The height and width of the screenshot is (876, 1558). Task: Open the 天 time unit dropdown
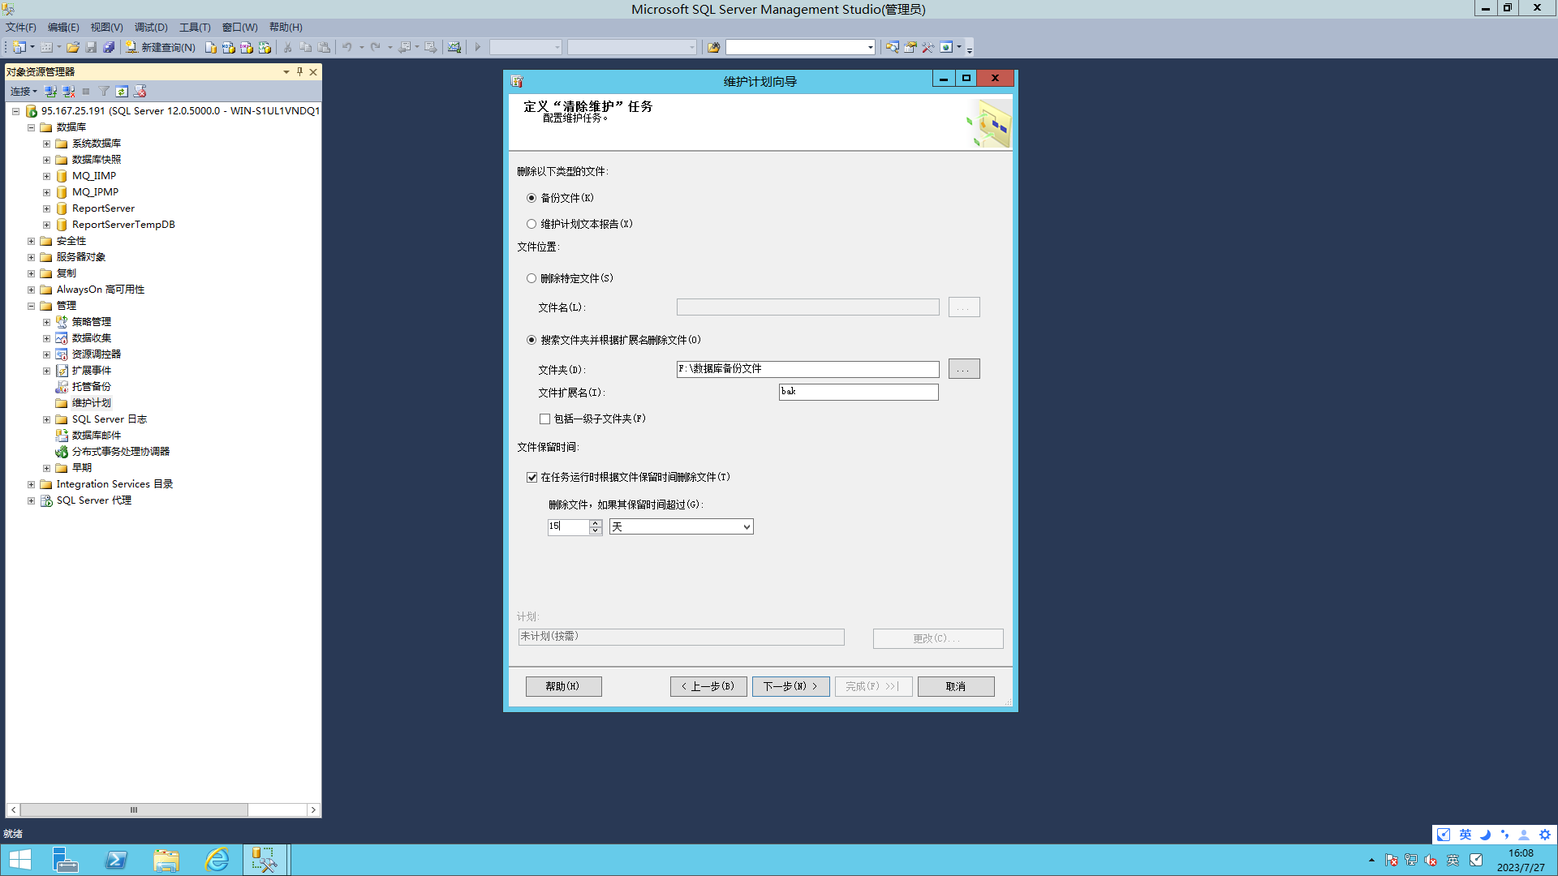pos(746,527)
